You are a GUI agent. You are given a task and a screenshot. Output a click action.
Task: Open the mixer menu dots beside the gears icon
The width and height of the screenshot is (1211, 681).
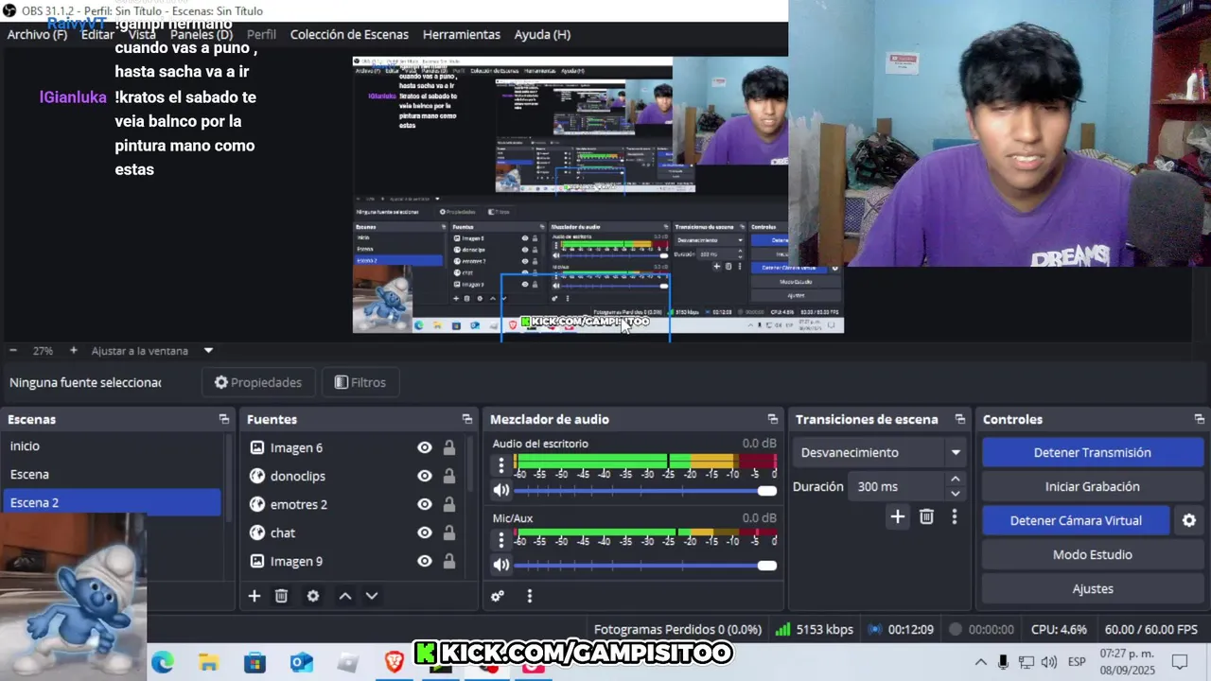tap(530, 596)
